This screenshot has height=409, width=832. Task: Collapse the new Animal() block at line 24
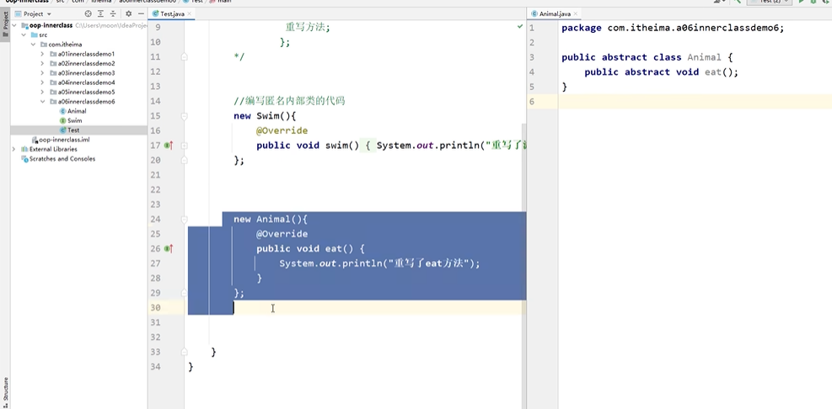coord(184,219)
